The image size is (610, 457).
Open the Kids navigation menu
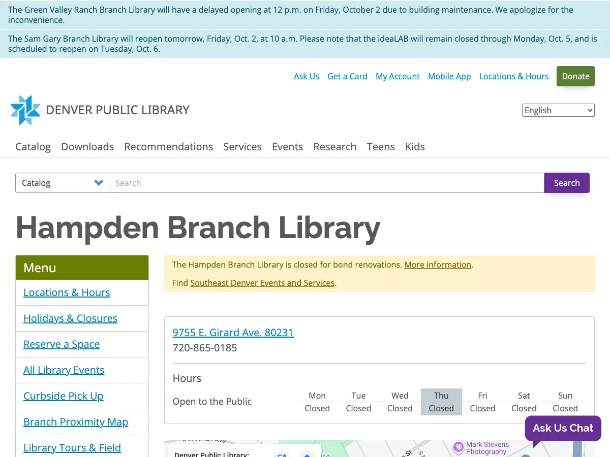pos(415,147)
